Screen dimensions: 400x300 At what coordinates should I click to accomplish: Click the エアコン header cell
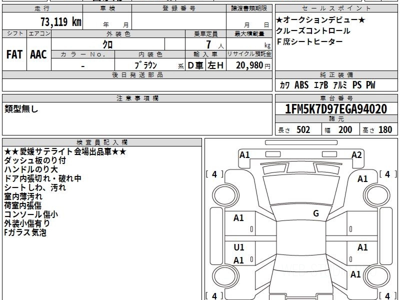point(39,34)
